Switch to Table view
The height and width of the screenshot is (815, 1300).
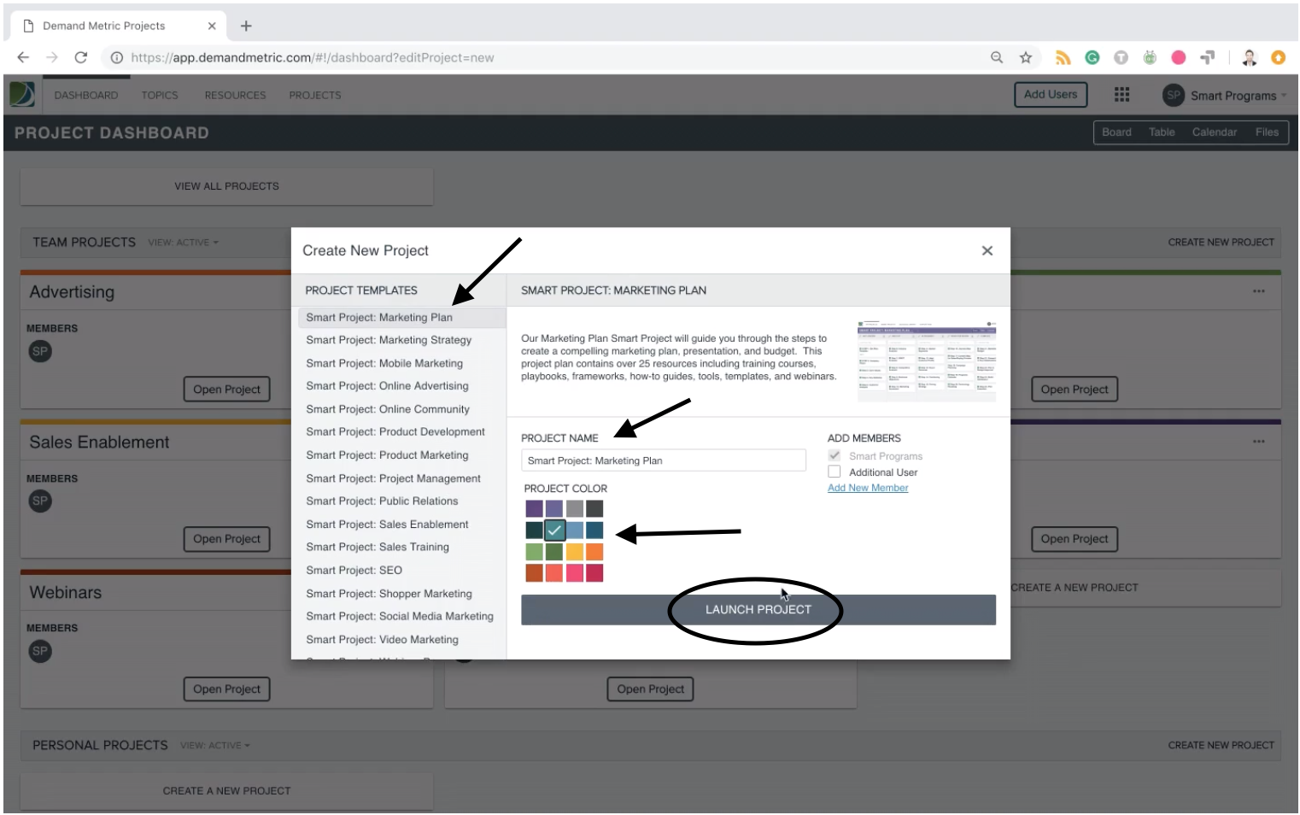point(1162,132)
